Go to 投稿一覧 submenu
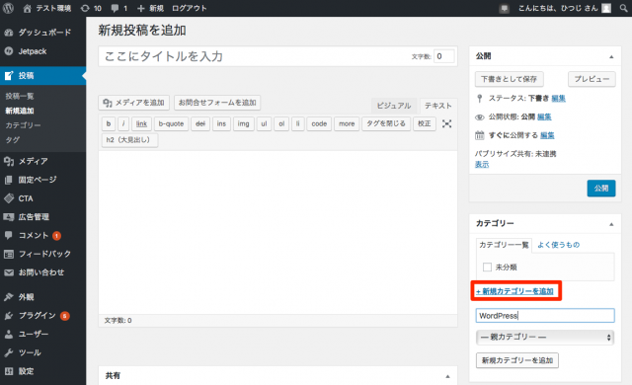 pos(20,96)
